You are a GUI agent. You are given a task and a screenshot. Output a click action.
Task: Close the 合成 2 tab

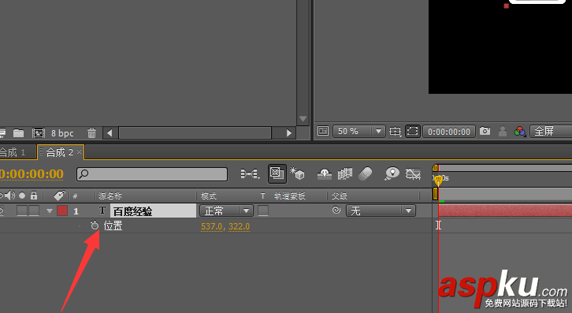pos(79,151)
